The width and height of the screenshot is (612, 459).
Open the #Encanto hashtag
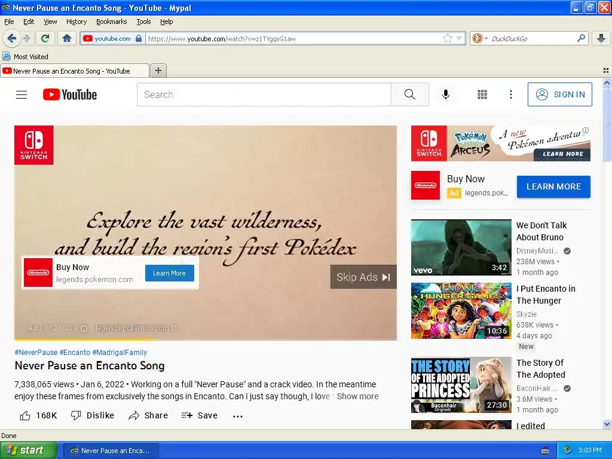click(x=75, y=353)
